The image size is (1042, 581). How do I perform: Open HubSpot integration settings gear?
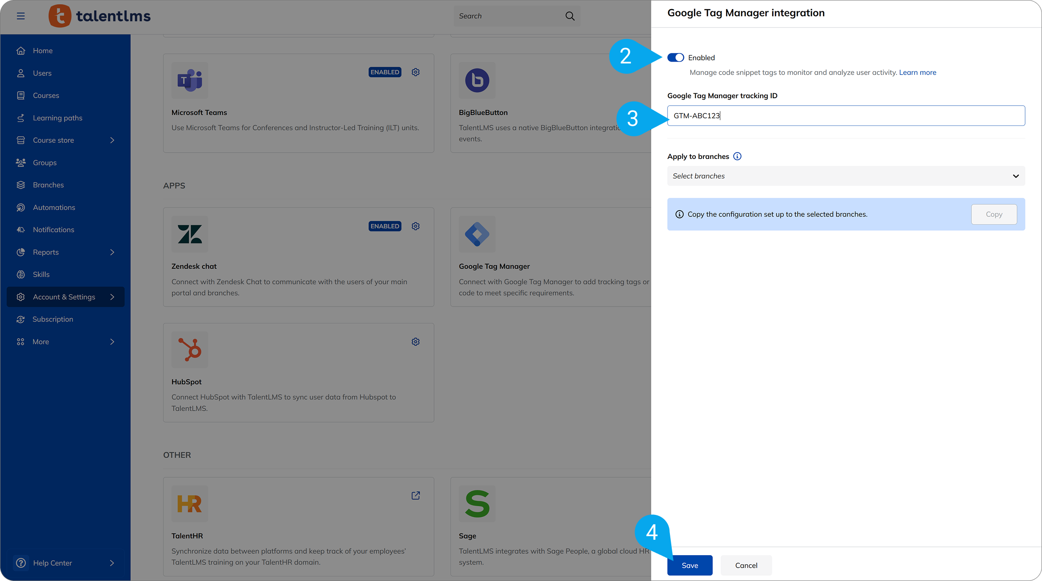point(416,342)
